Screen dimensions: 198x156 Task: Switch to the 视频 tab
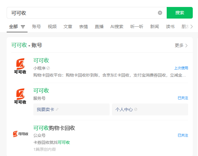point(52,27)
